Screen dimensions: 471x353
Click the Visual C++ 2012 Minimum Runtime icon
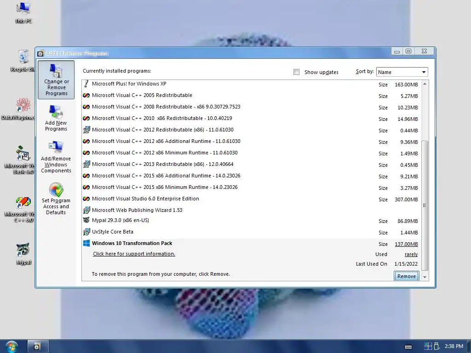(86, 153)
